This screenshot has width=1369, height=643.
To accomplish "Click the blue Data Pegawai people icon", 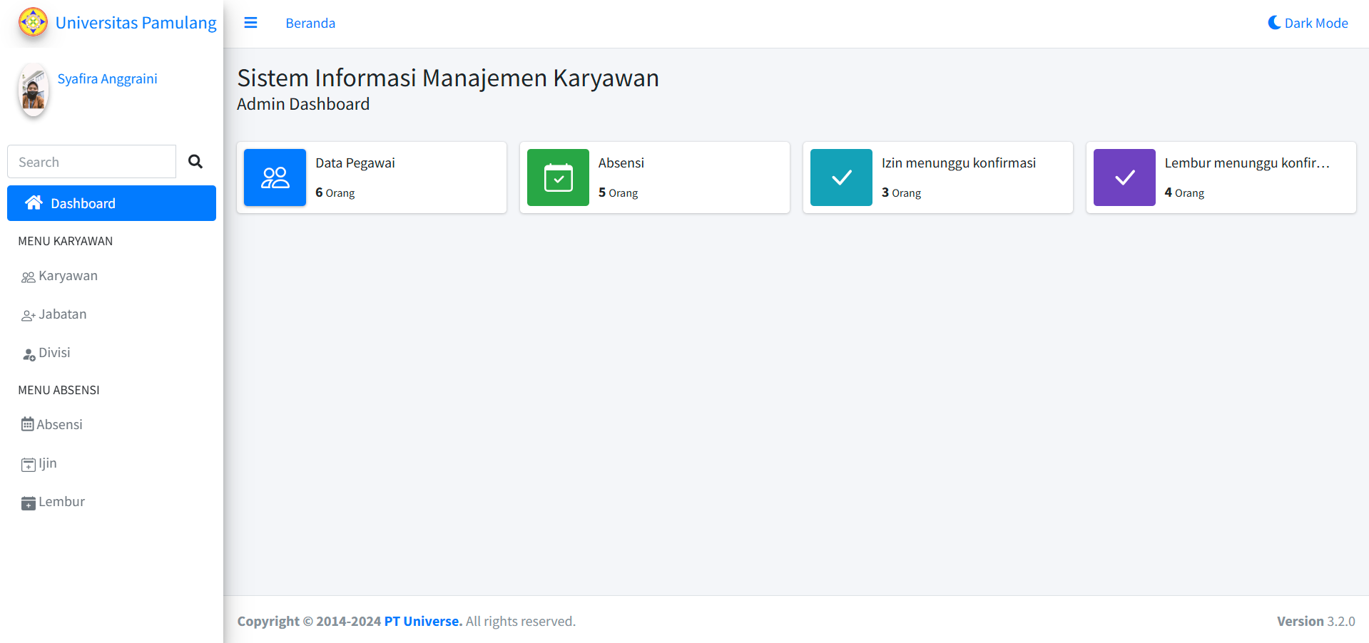I will click(x=275, y=178).
